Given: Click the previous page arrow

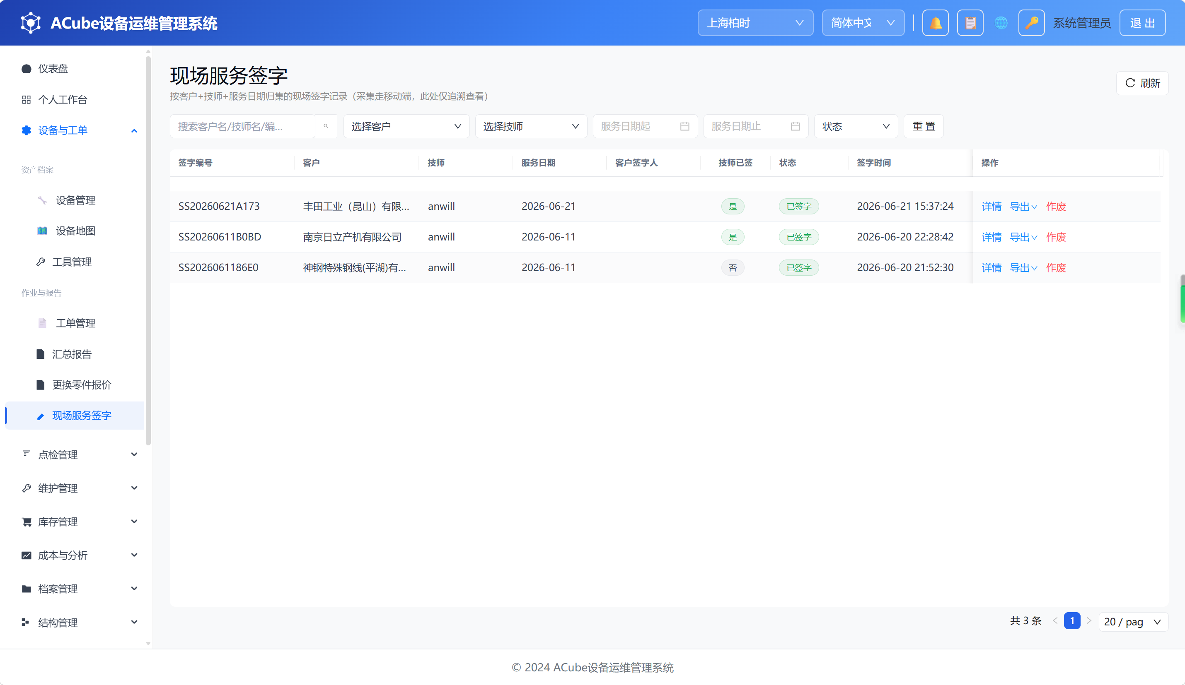Looking at the screenshot, I should [x=1055, y=620].
